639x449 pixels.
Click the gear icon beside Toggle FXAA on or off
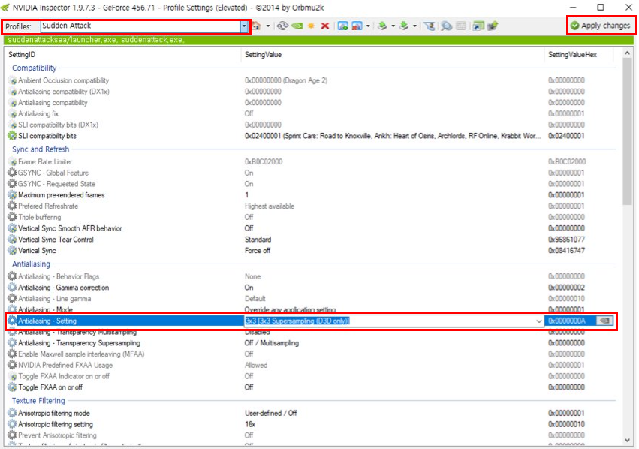coord(13,387)
